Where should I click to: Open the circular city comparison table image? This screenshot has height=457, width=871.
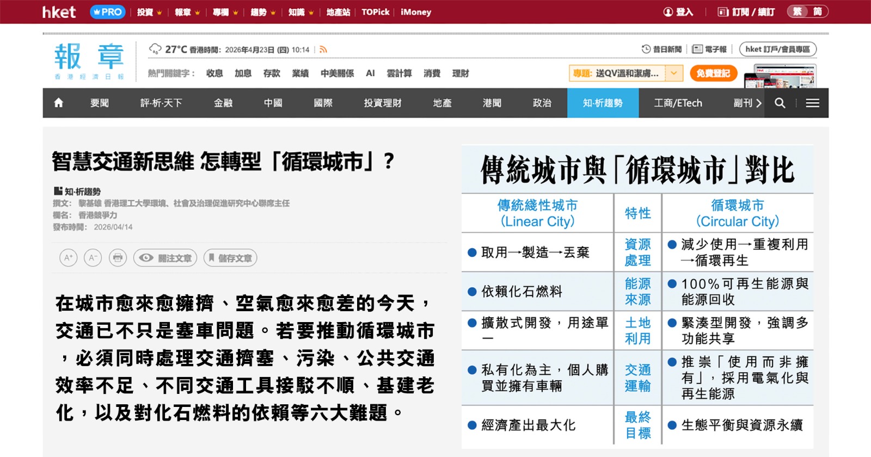pyautogui.click(x=637, y=297)
